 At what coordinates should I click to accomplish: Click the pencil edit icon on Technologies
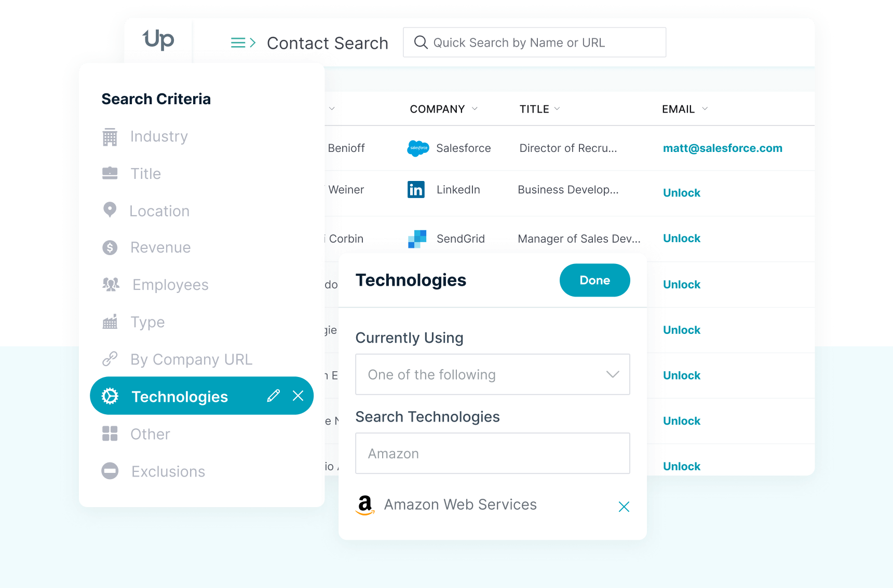[274, 396]
